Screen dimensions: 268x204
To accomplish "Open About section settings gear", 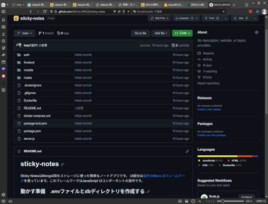I will point(257,32).
